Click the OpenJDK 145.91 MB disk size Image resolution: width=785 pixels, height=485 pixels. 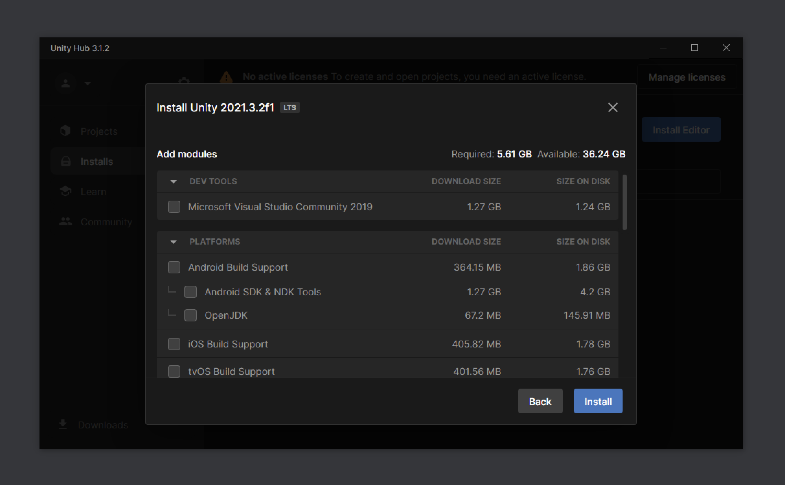click(587, 315)
